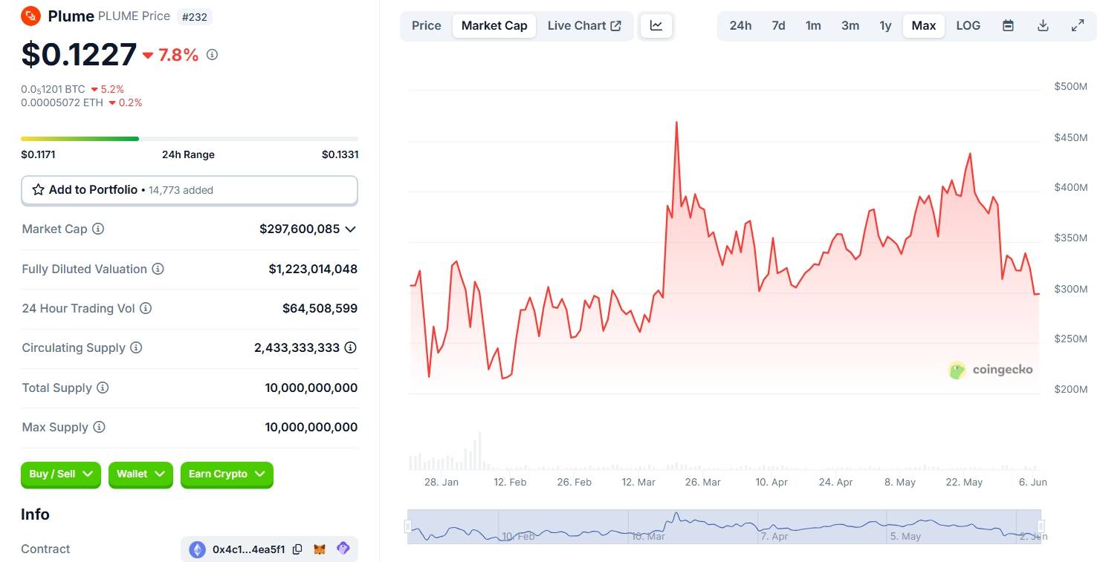Expand chart to fullscreen
Screen dimensions: 1106x562
click(x=1078, y=25)
